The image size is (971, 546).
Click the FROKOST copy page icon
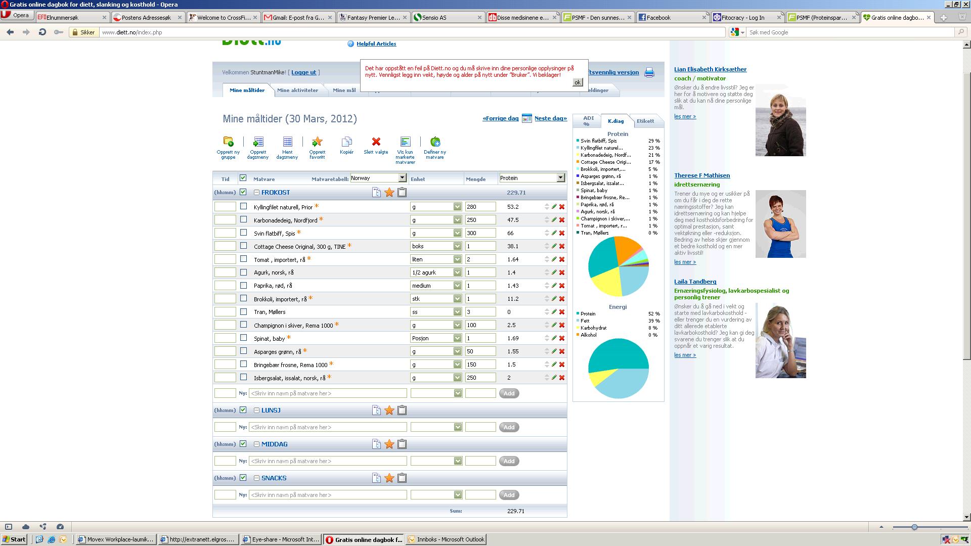376,193
